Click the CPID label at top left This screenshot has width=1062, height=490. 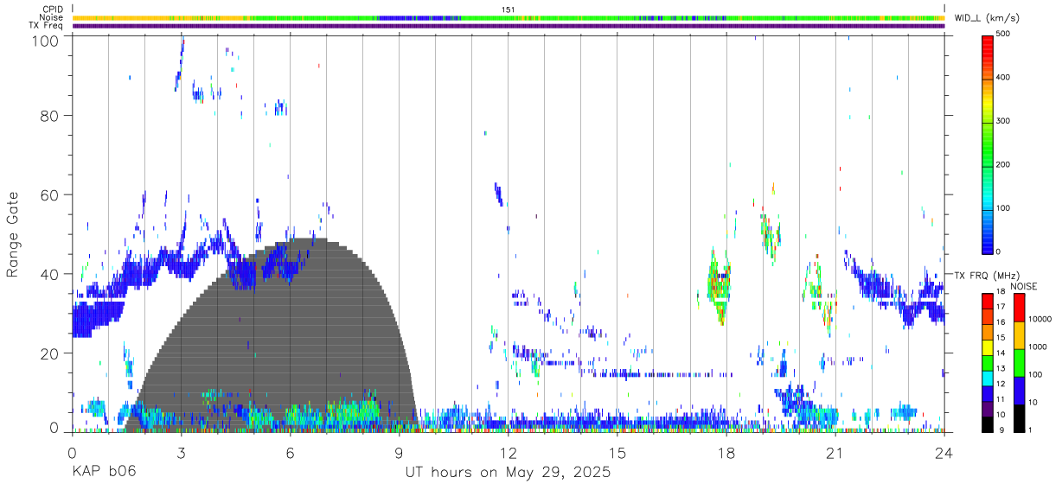pos(52,9)
